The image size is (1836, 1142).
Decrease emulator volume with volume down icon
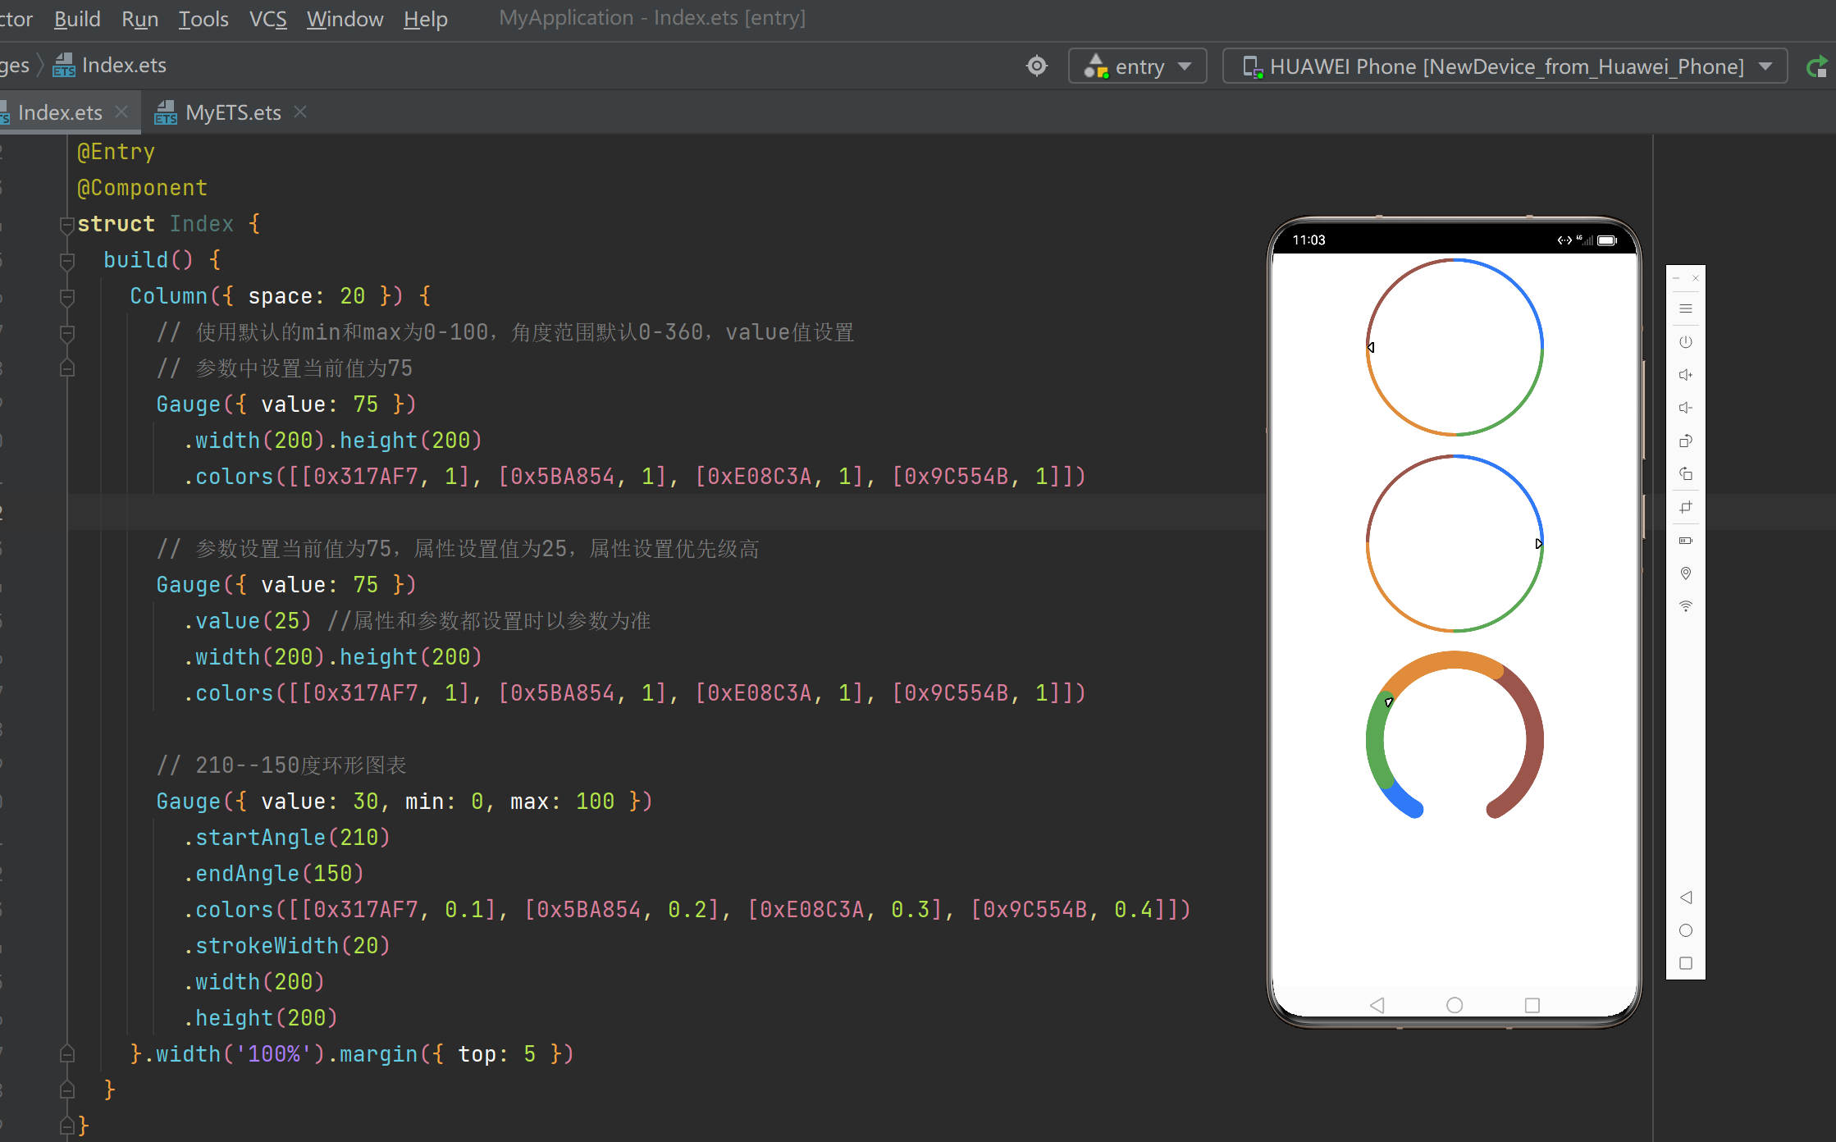pyautogui.click(x=1686, y=407)
